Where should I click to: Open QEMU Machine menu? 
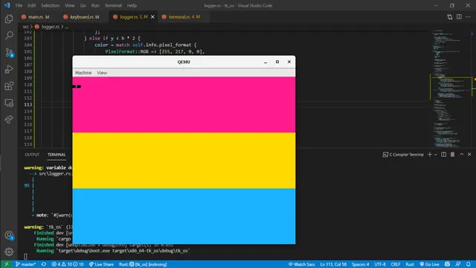click(83, 73)
